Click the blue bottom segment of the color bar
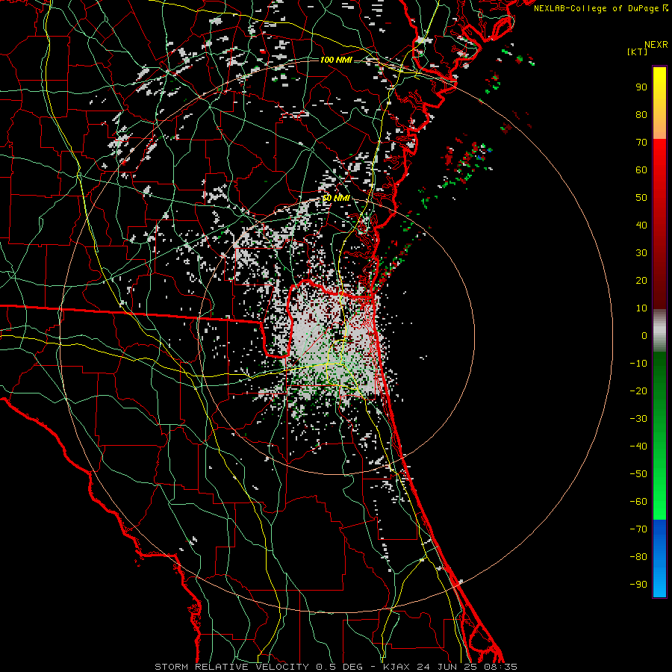The image size is (672, 672). pyautogui.click(x=659, y=559)
